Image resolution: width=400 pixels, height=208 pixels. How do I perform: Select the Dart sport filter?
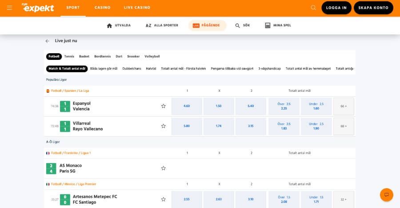pos(119,56)
